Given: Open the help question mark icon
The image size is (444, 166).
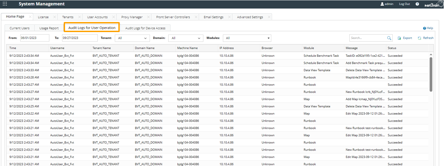Looking at the screenshot, I should (x=417, y=4).
